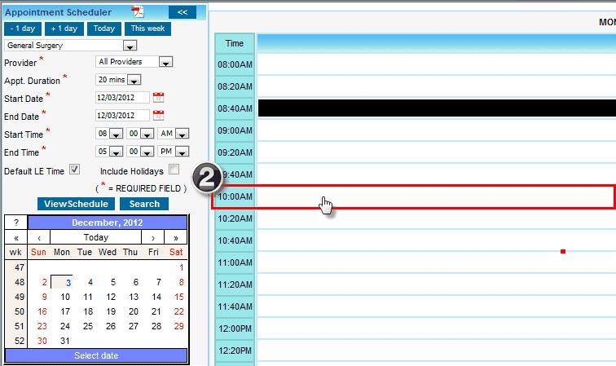Uncheck the Default LE Time checkbox
616x366 pixels.
[74, 170]
